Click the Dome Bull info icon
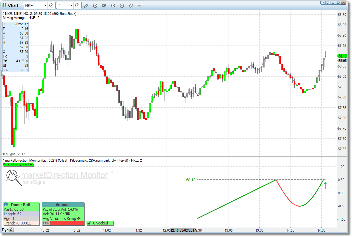 pyautogui.click(x=6, y=205)
